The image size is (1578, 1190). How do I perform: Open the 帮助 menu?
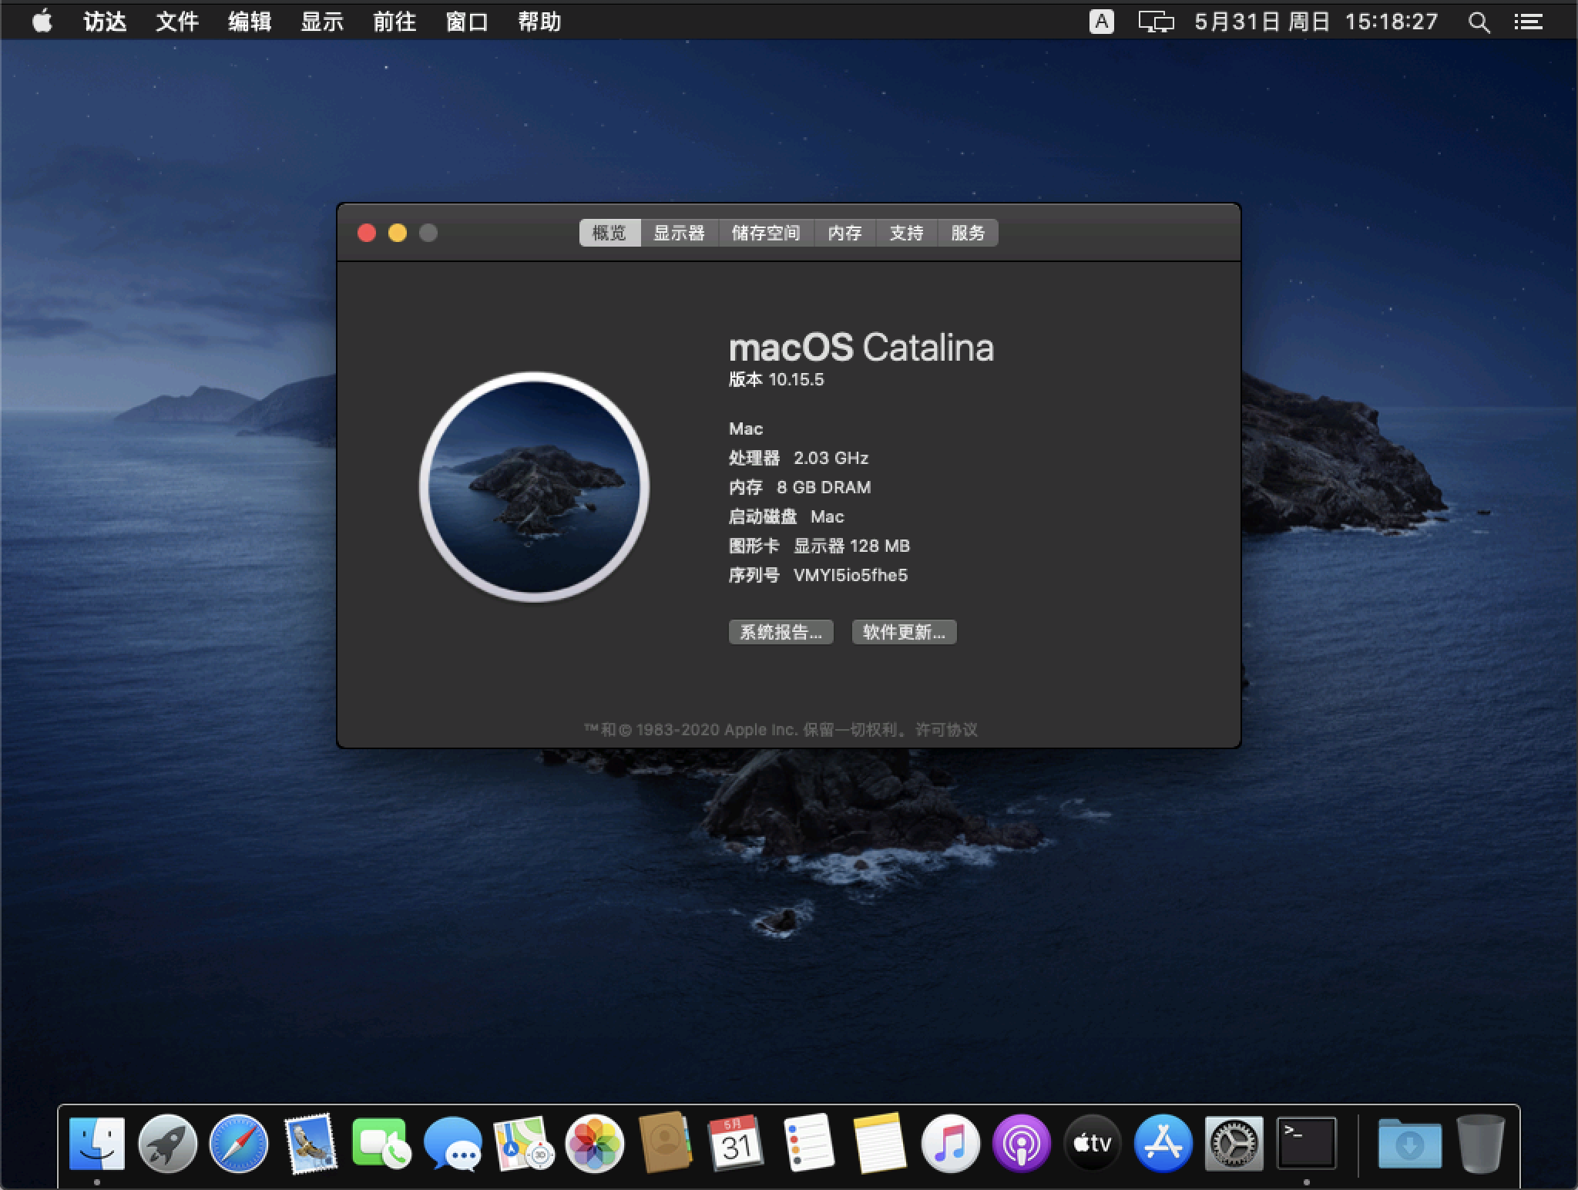539,22
